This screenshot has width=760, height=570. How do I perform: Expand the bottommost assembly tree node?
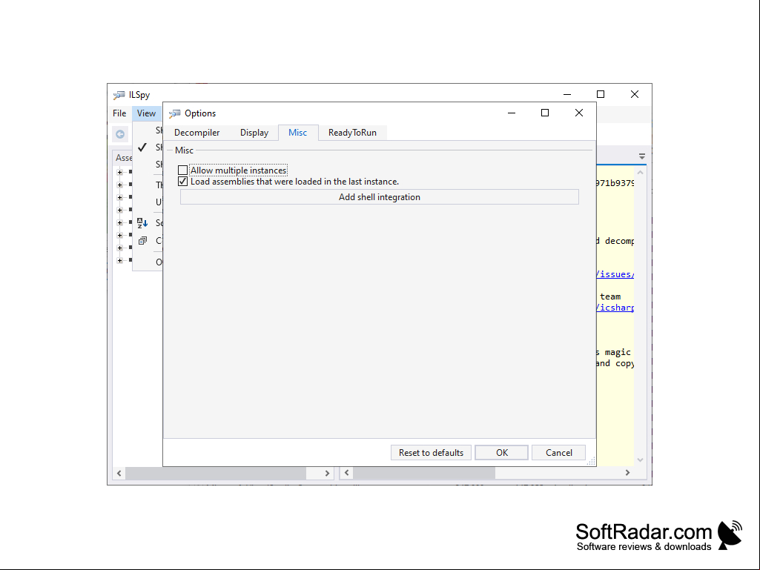(x=119, y=260)
